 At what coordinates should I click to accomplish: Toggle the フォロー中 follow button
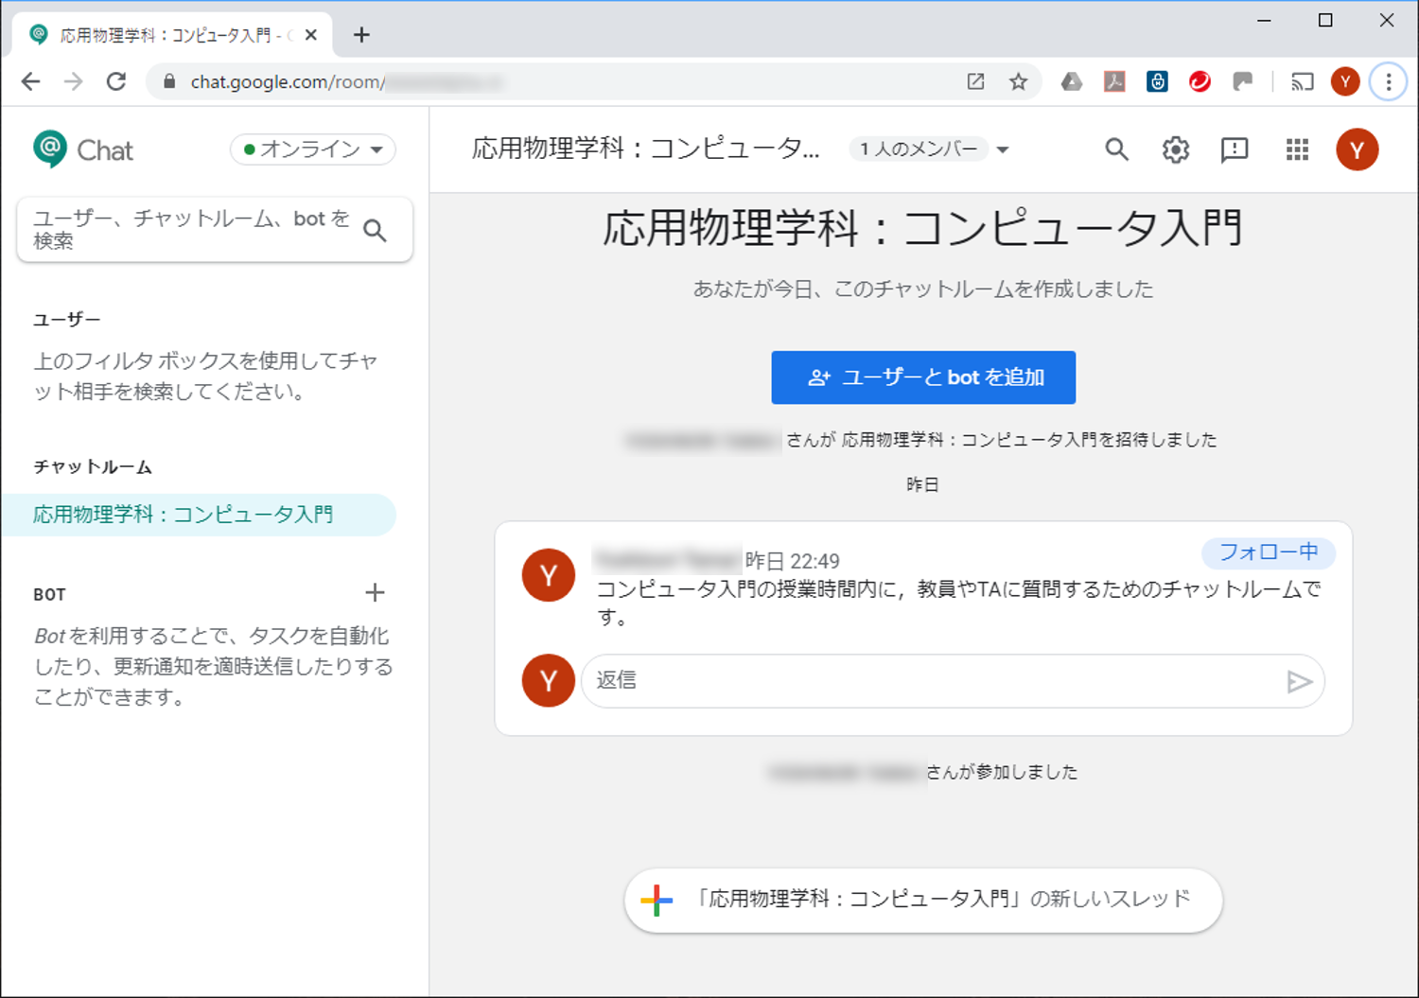point(1268,552)
